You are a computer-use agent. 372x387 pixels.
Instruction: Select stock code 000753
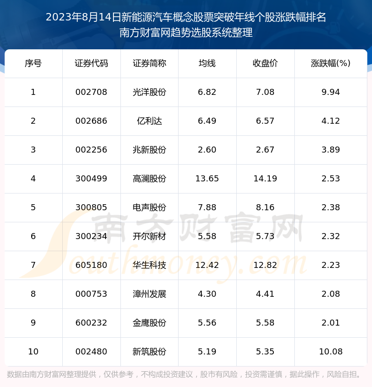pyautogui.click(x=91, y=294)
